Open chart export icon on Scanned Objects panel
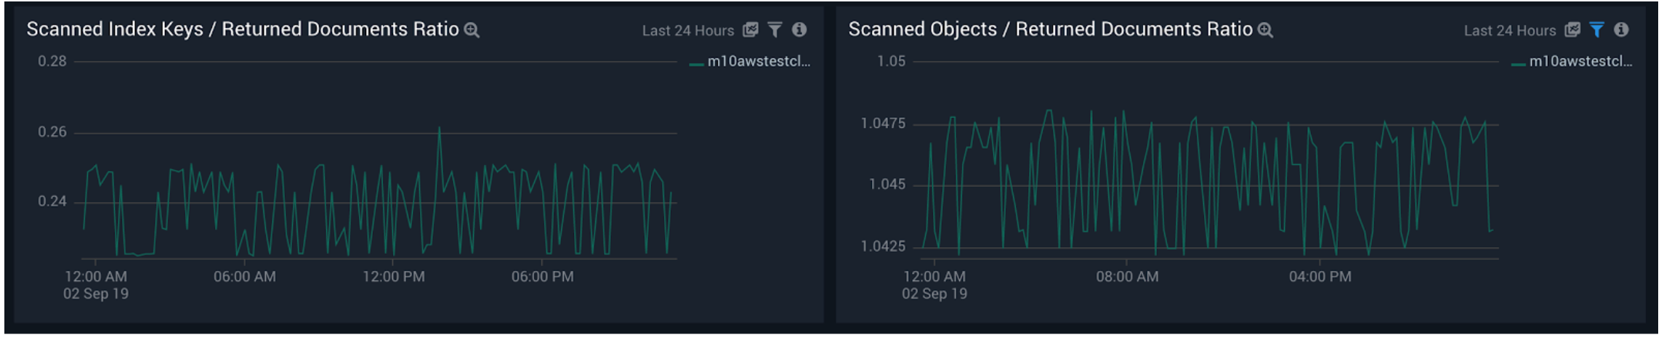 [1574, 30]
